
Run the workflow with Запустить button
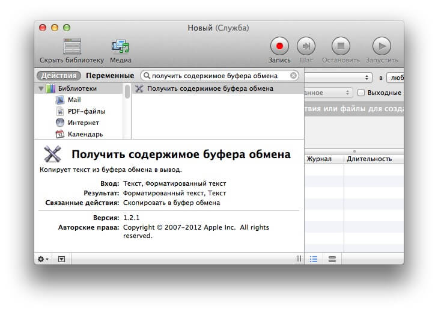tap(382, 46)
